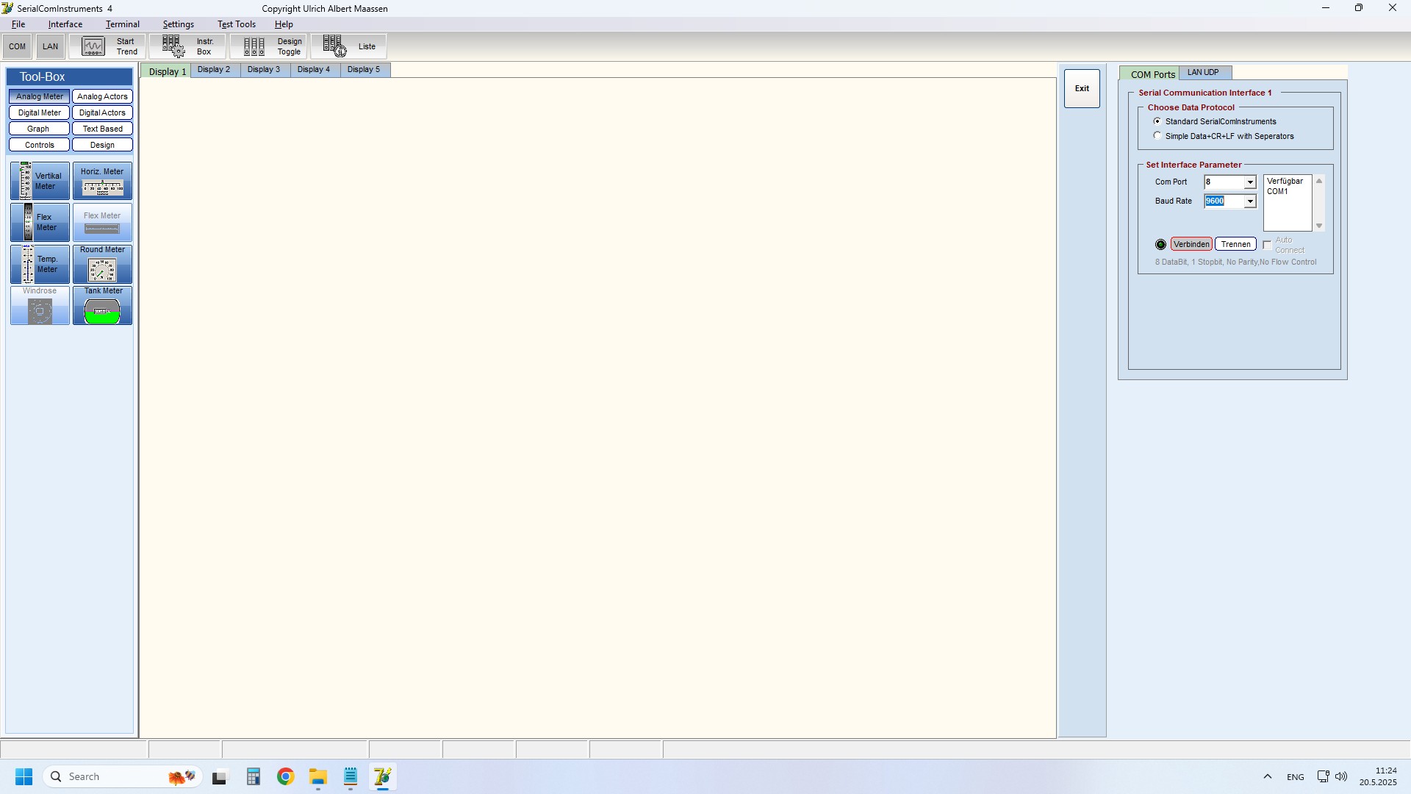Click the Design Toggle toolbar icon
The height and width of the screenshot is (794, 1411).
(270, 46)
